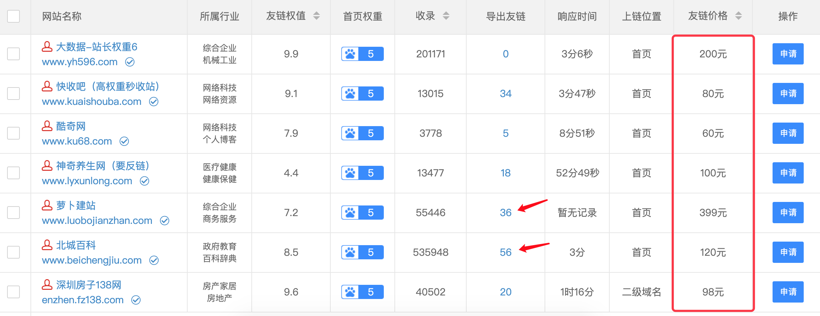Click Baidu weight badge in 酷奇网 row
Viewport: 820px width, 316px height.
[362, 133]
